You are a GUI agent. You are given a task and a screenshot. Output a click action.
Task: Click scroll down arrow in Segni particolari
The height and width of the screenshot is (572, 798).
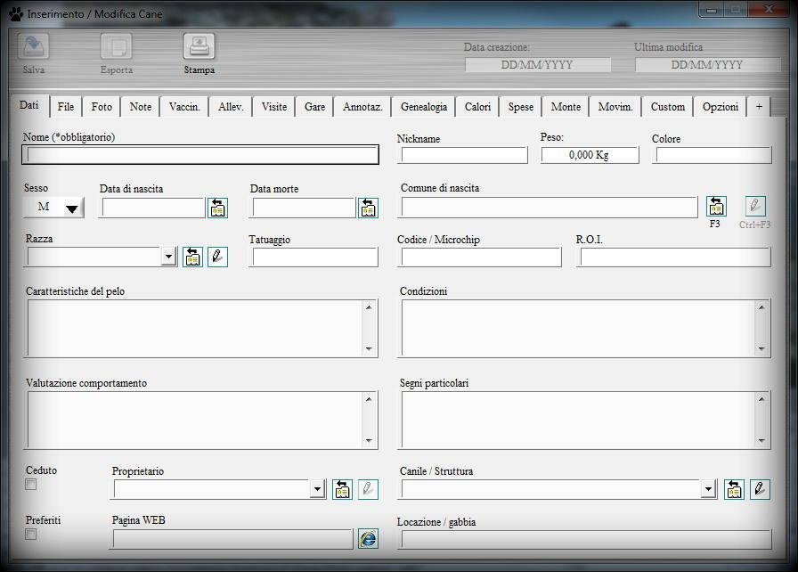point(761,440)
